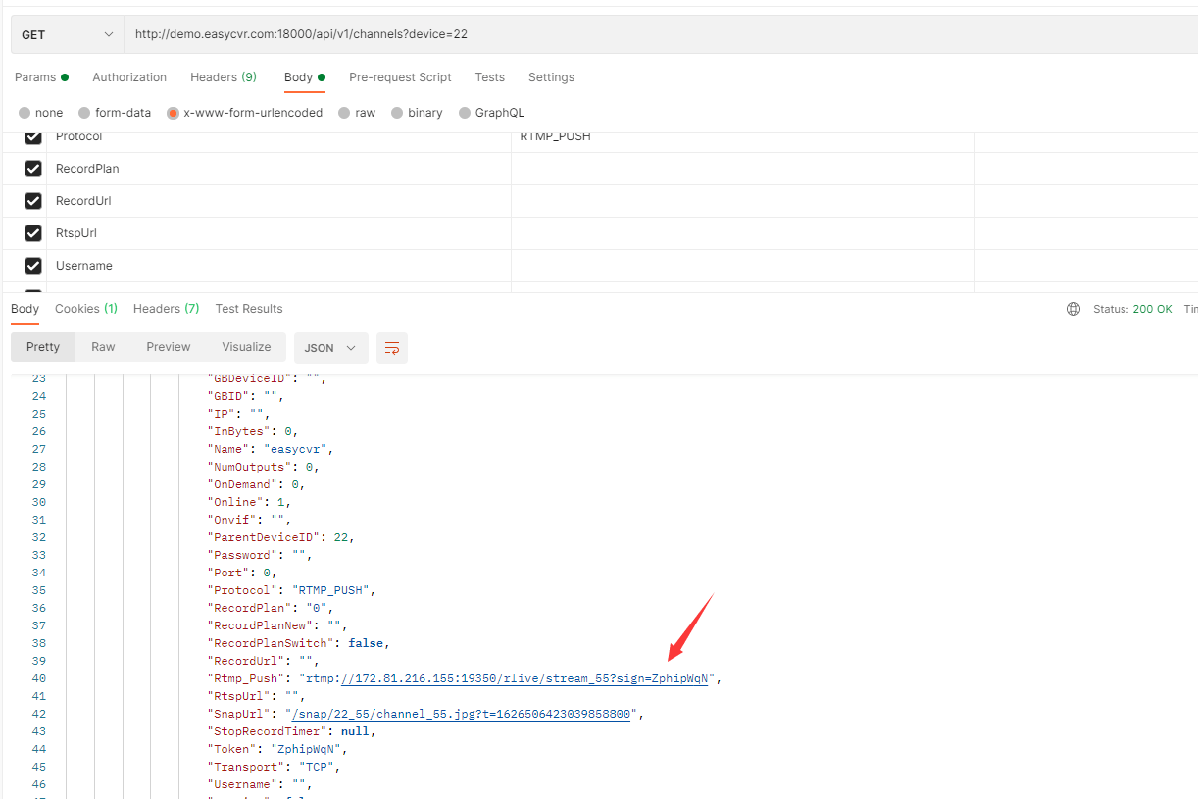1198x799 pixels.
Task: Open the GET method dropdown
Action: pyautogui.click(x=67, y=34)
